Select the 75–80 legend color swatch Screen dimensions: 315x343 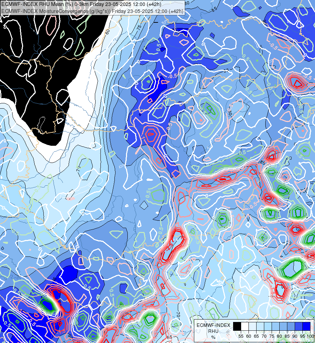point(275,327)
